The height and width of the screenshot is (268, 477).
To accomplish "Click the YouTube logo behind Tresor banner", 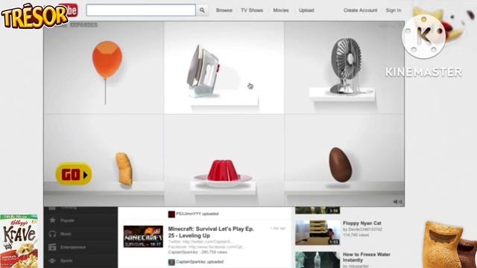I will [72, 10].
